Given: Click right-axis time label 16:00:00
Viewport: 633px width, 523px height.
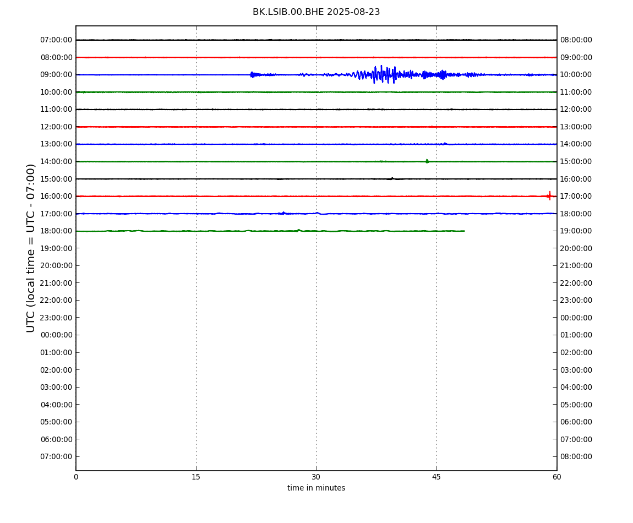Looking at the screenshot, I should click(576, 179).
